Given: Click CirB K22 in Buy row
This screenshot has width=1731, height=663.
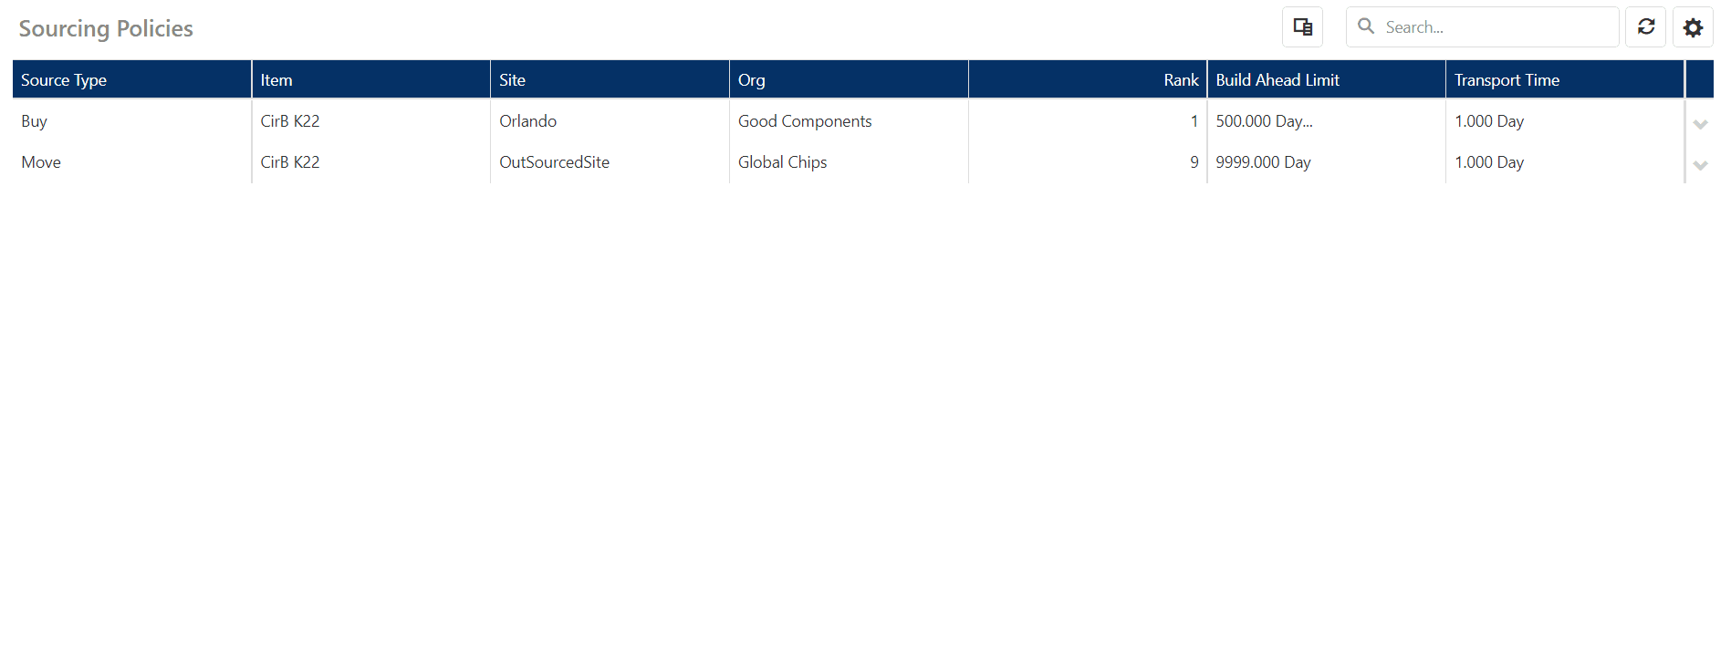Looking at the screenshot, I should tap(370, 121).
